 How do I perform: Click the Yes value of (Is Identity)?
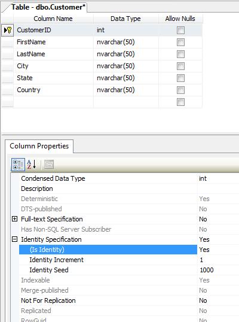[218, 250]
